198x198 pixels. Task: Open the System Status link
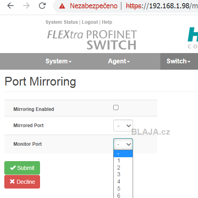tap(62, 22)
